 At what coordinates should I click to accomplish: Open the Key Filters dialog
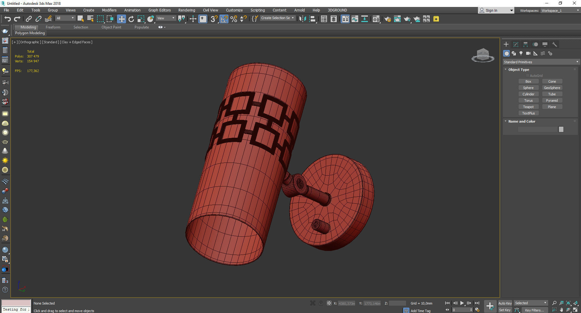[x=535, y=310]
